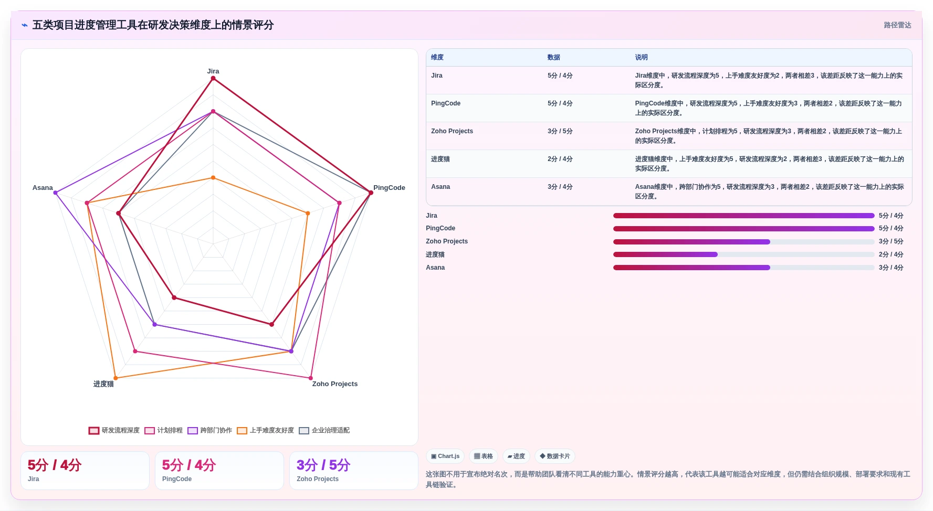The width and height of the screenshot is (933, 511).
Task: Click the Asana progress bar
Action: 744,268
